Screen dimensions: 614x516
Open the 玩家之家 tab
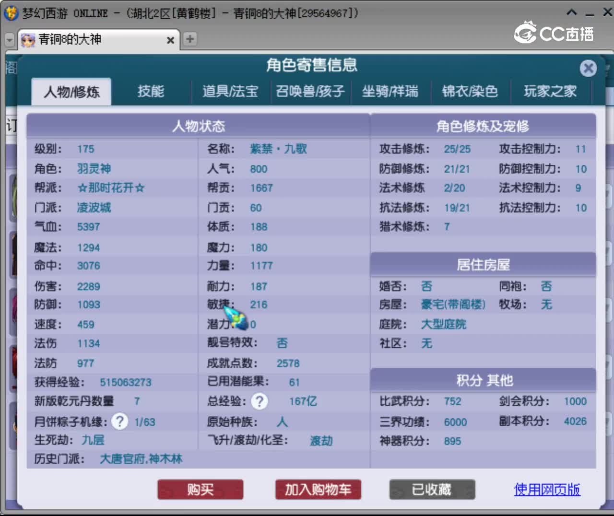550,91
